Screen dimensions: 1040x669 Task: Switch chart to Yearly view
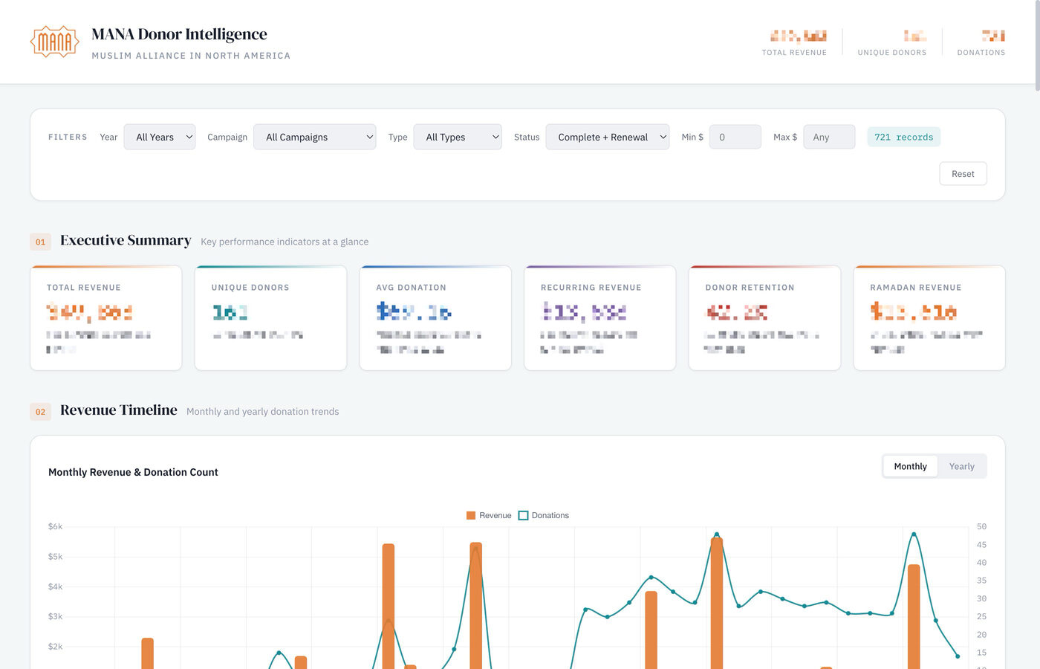(x=961, y=466)
